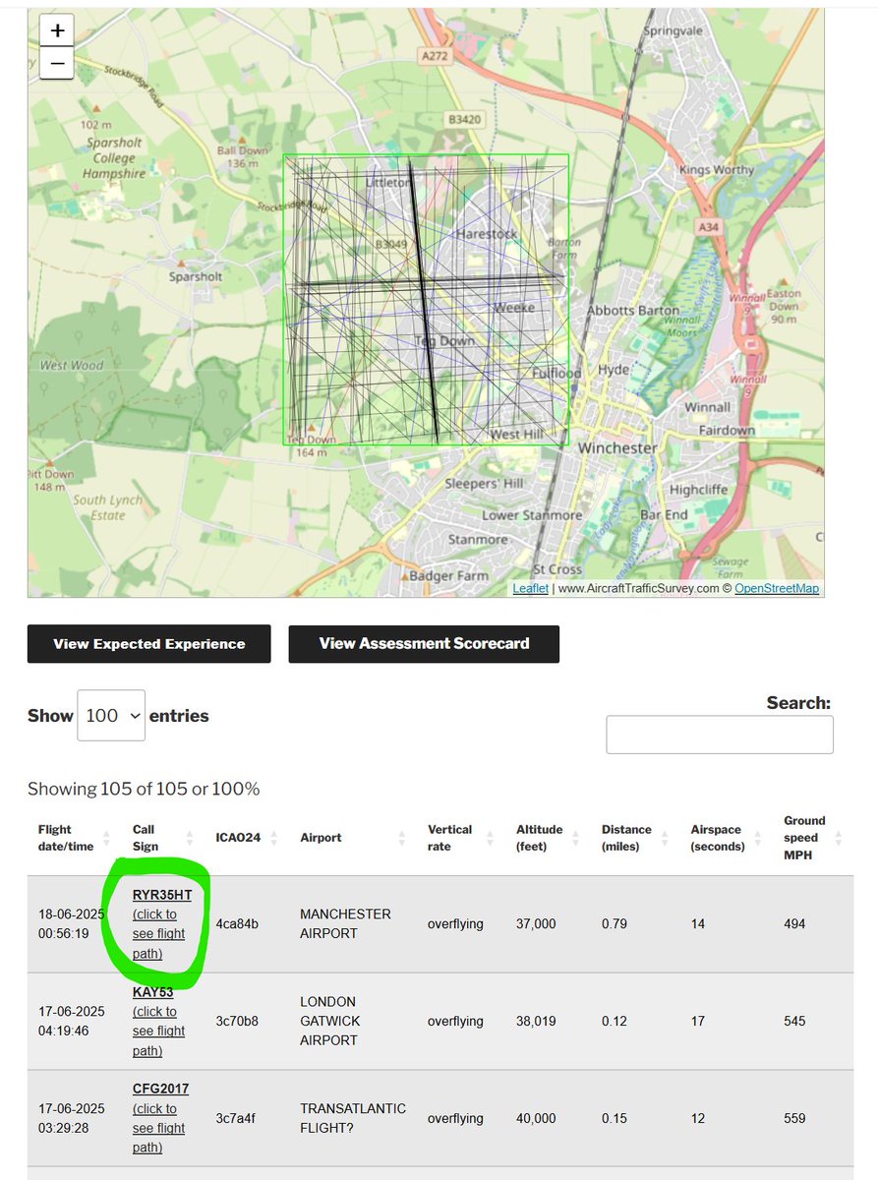Screen dimensions: 878x1180
Task: Open the Assessment Scorecard
Action: [423, 643]
